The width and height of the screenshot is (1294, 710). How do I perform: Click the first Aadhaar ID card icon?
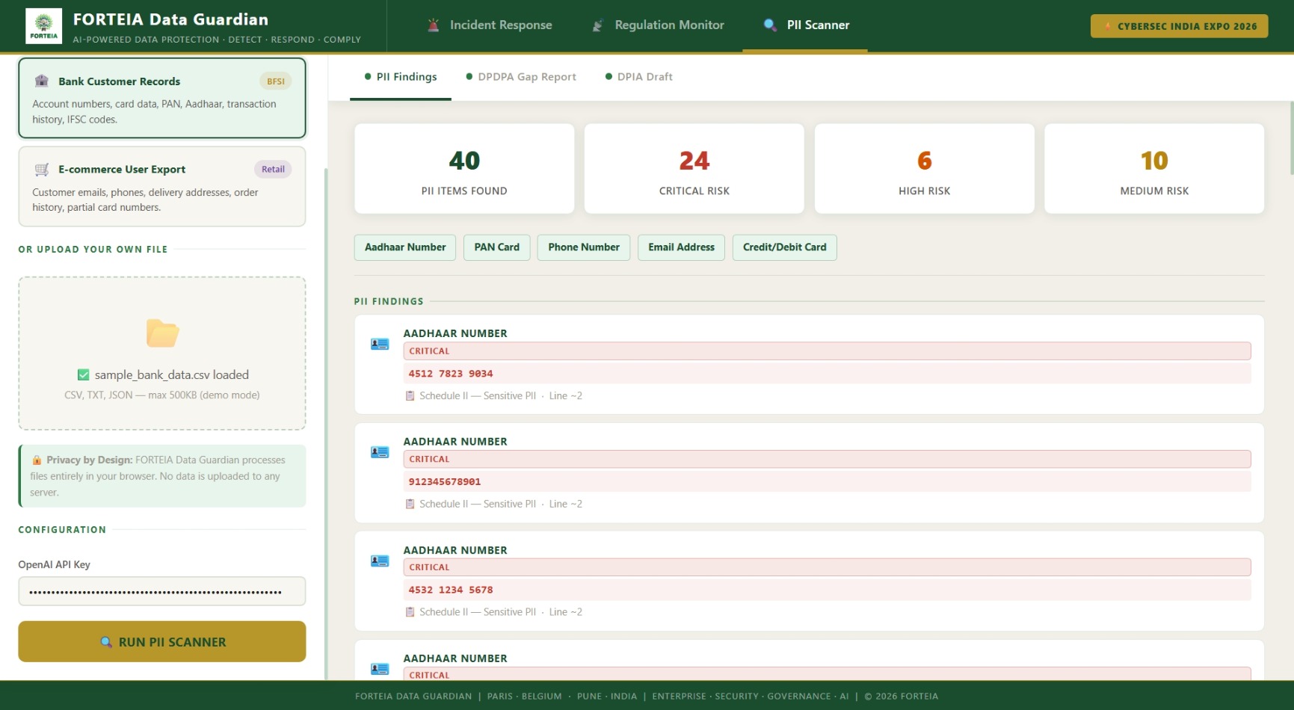[x=380, y=344]
